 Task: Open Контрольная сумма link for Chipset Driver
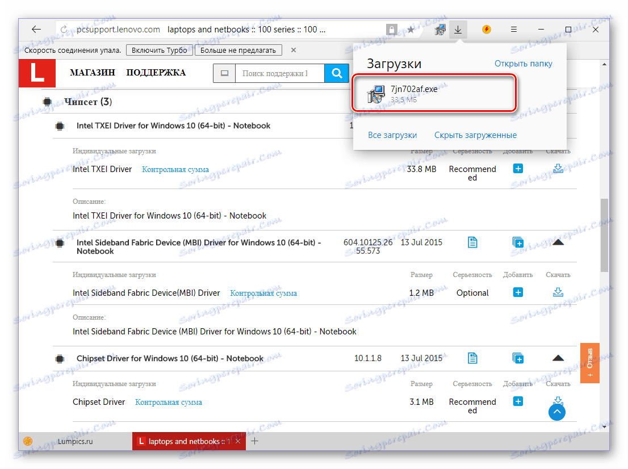[169, 402]
